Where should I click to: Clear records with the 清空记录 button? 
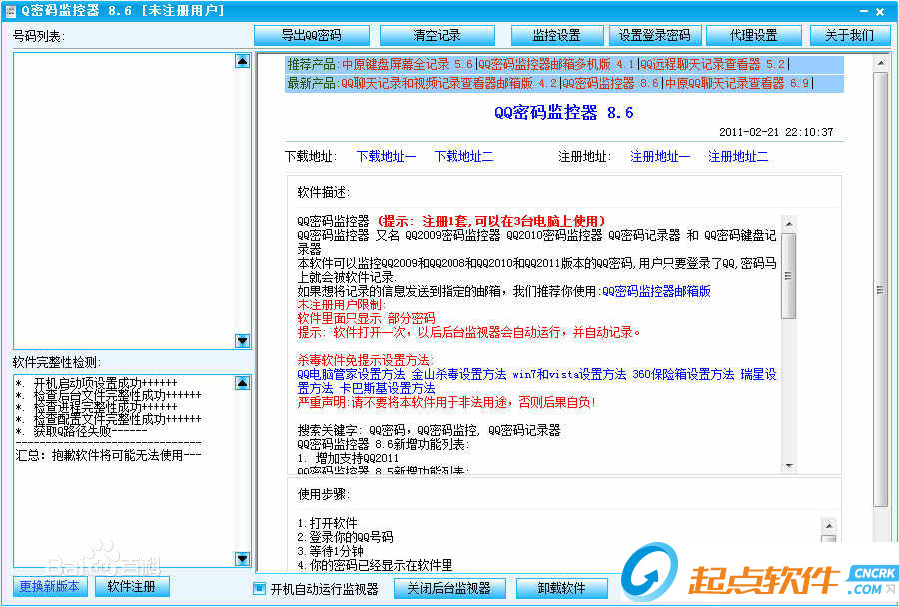[438, 33]
